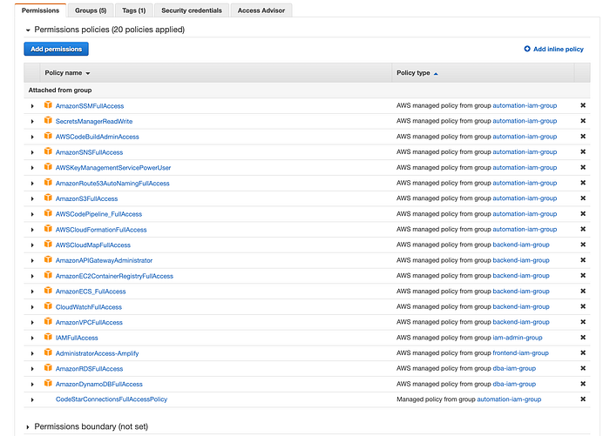This screenshot has width=610, height=436.
Task: Remove CloudWatchFullAccess with its X icon
Action: [583, 306]
